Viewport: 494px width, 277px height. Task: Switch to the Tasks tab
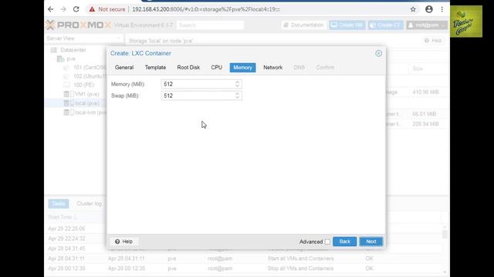59,203
